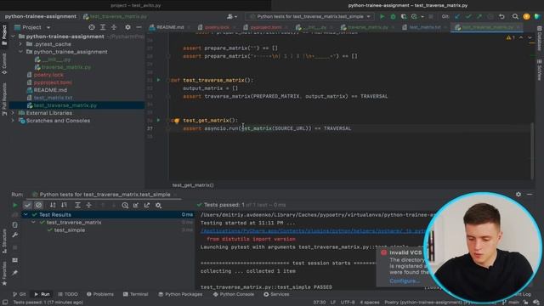Image resolution: width=544 pixels, height=306 pixels.
Task: Switch to pyproject.toml editor tab
Action: 265,27
